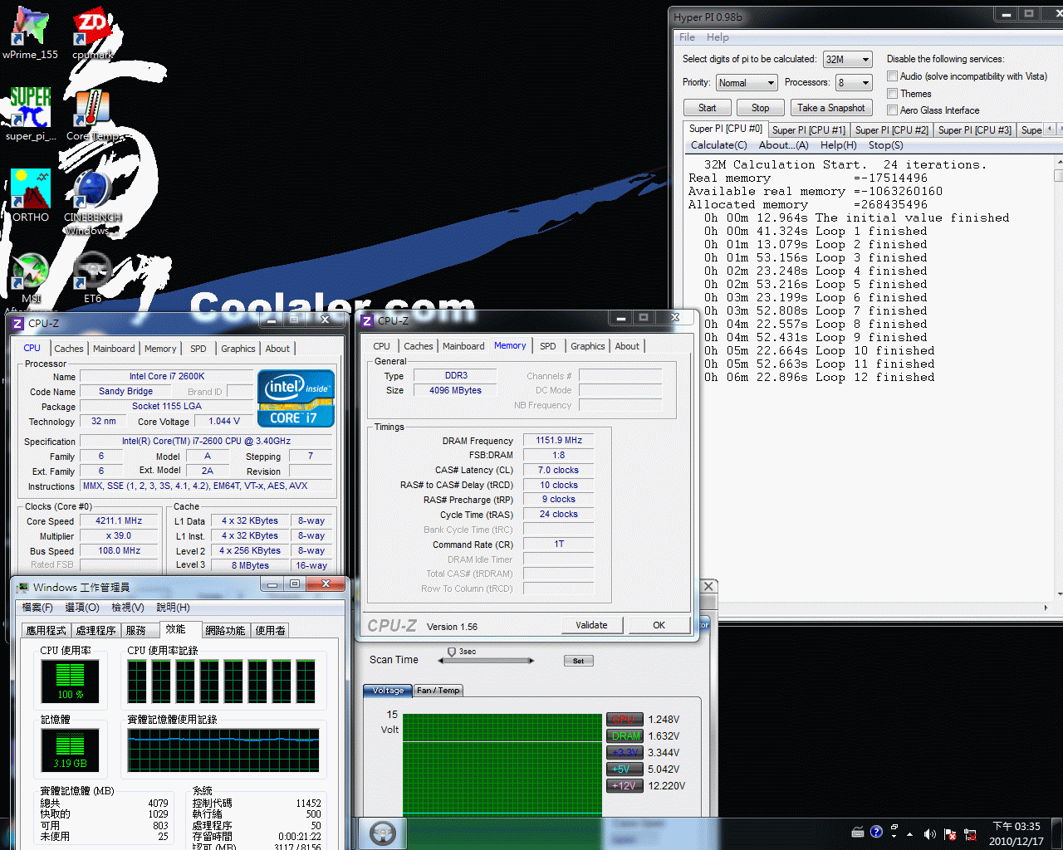Open the cpumark desktop shortcut
1063x850 pixels.
tap(92, 33)
